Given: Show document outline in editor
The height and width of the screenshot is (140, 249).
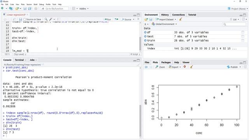Looking at the screenshot, I should click(x=138, y=19).
